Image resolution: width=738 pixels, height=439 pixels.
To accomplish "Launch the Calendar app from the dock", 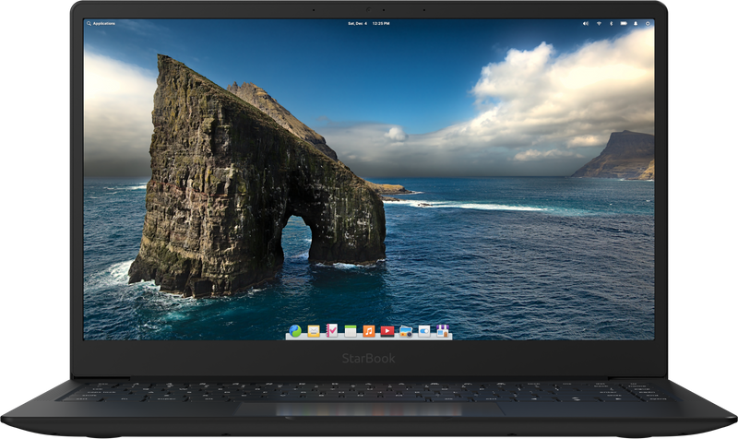I will click(x=351, y=331).
